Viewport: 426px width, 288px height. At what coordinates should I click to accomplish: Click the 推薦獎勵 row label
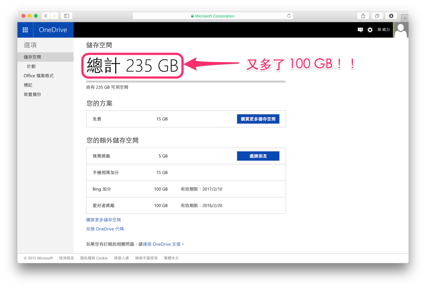tap(101, 156)
